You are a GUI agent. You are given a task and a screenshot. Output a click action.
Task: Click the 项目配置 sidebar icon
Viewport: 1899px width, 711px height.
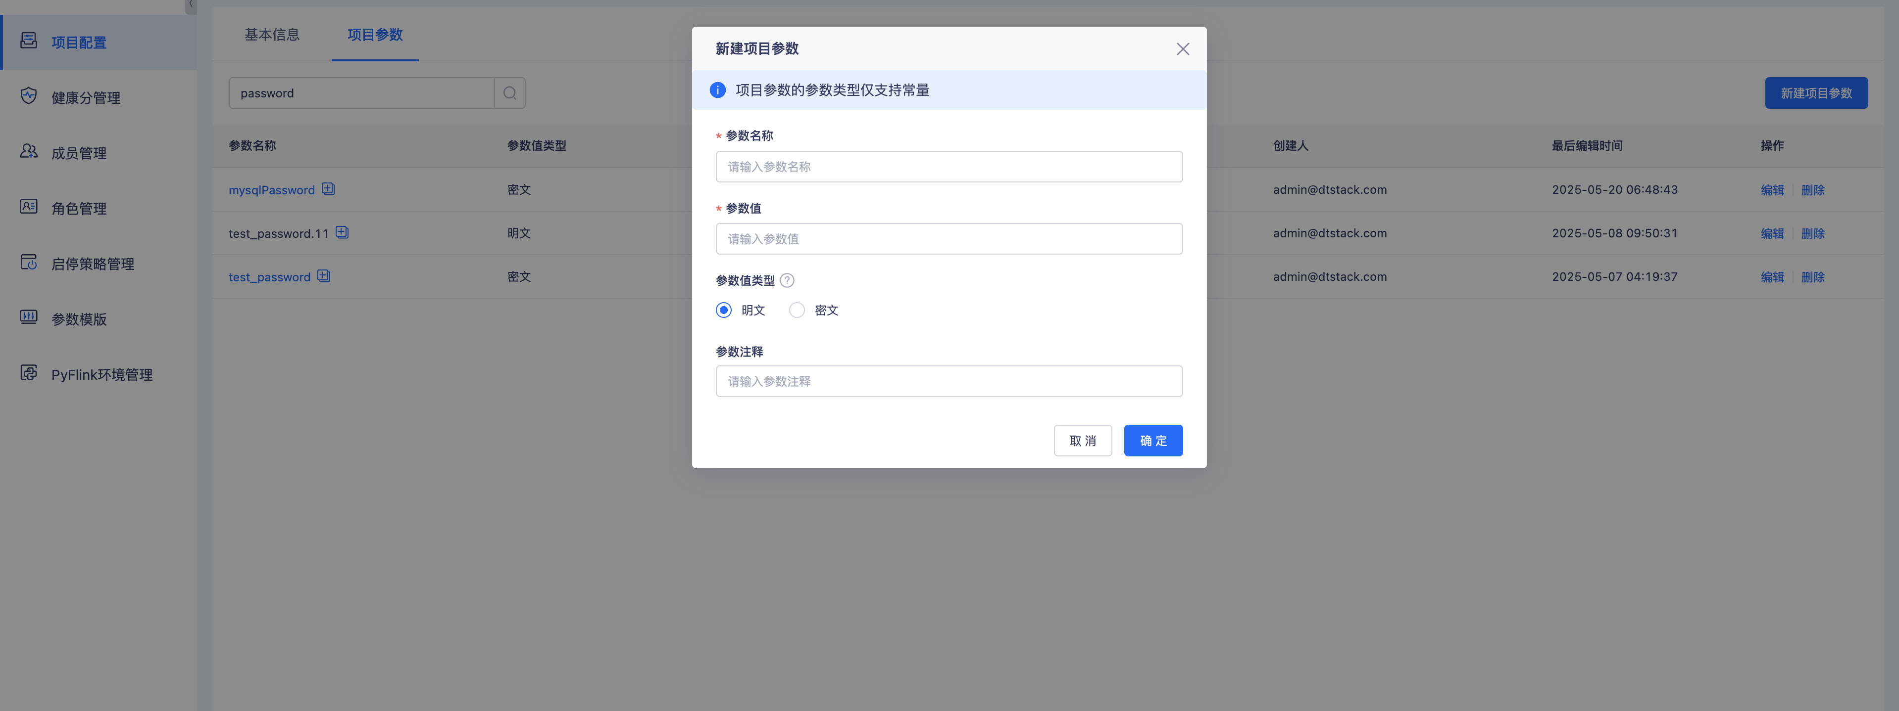(x=29, y=41)
